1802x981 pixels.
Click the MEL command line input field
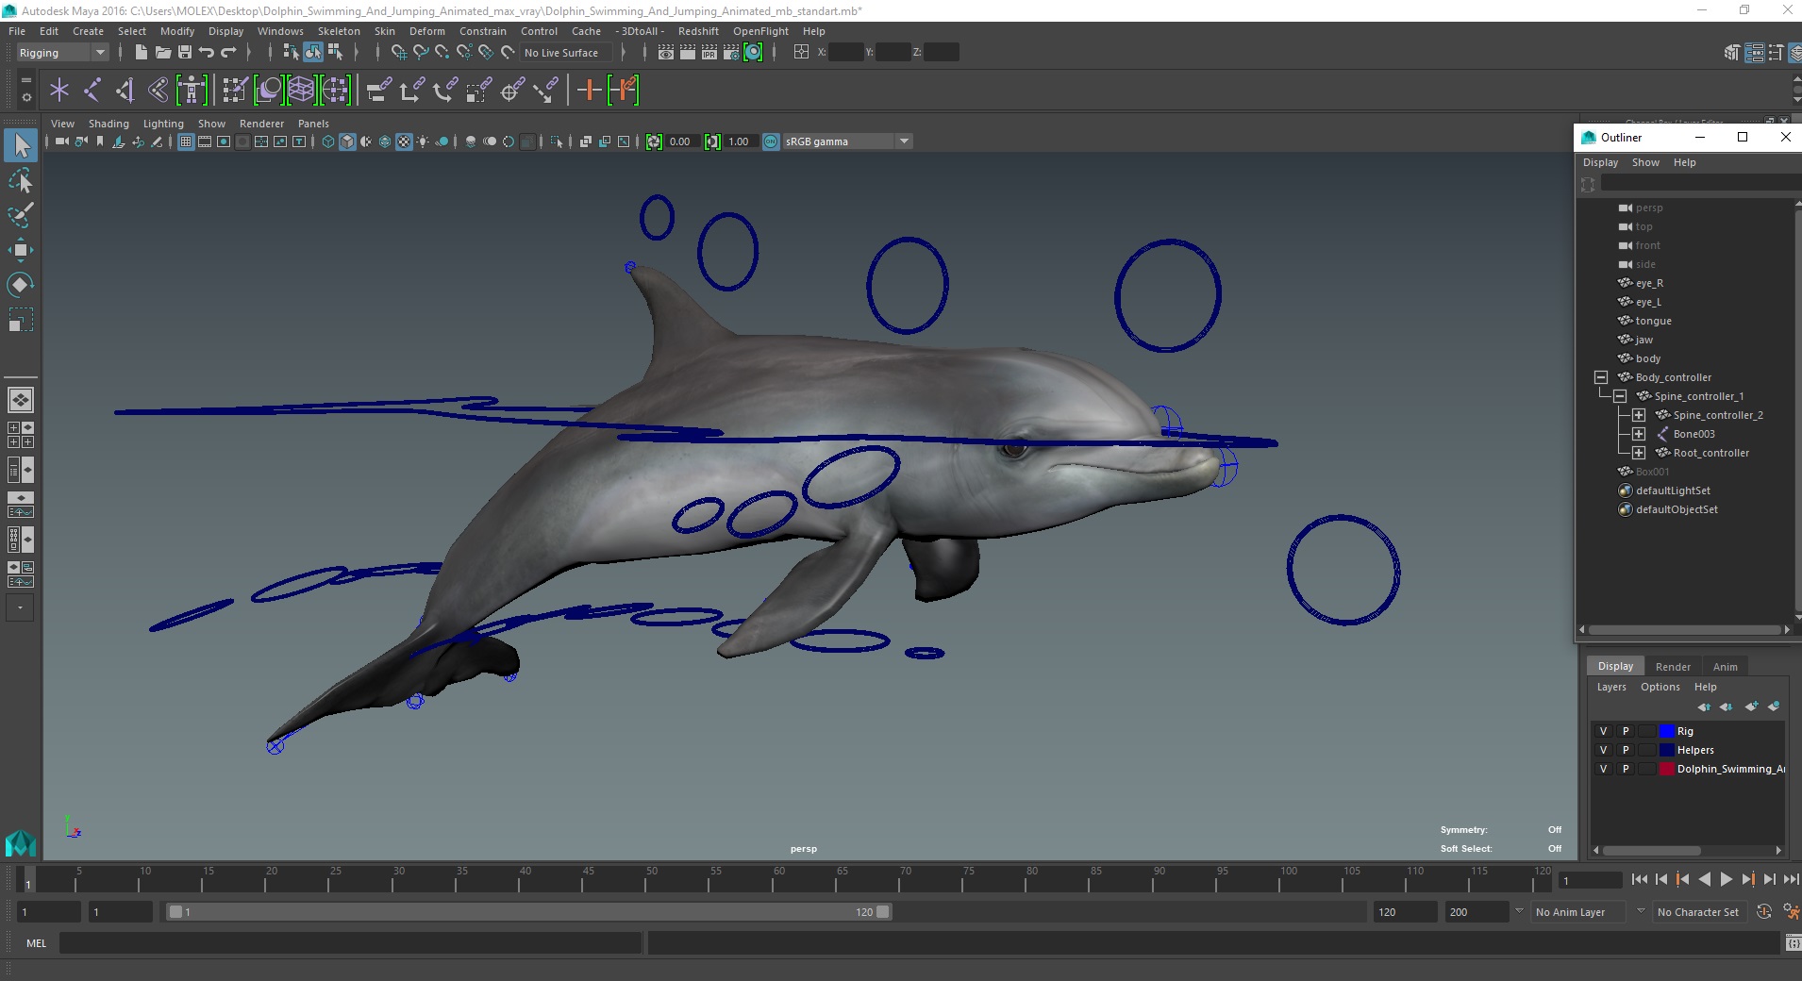[350, 943]
